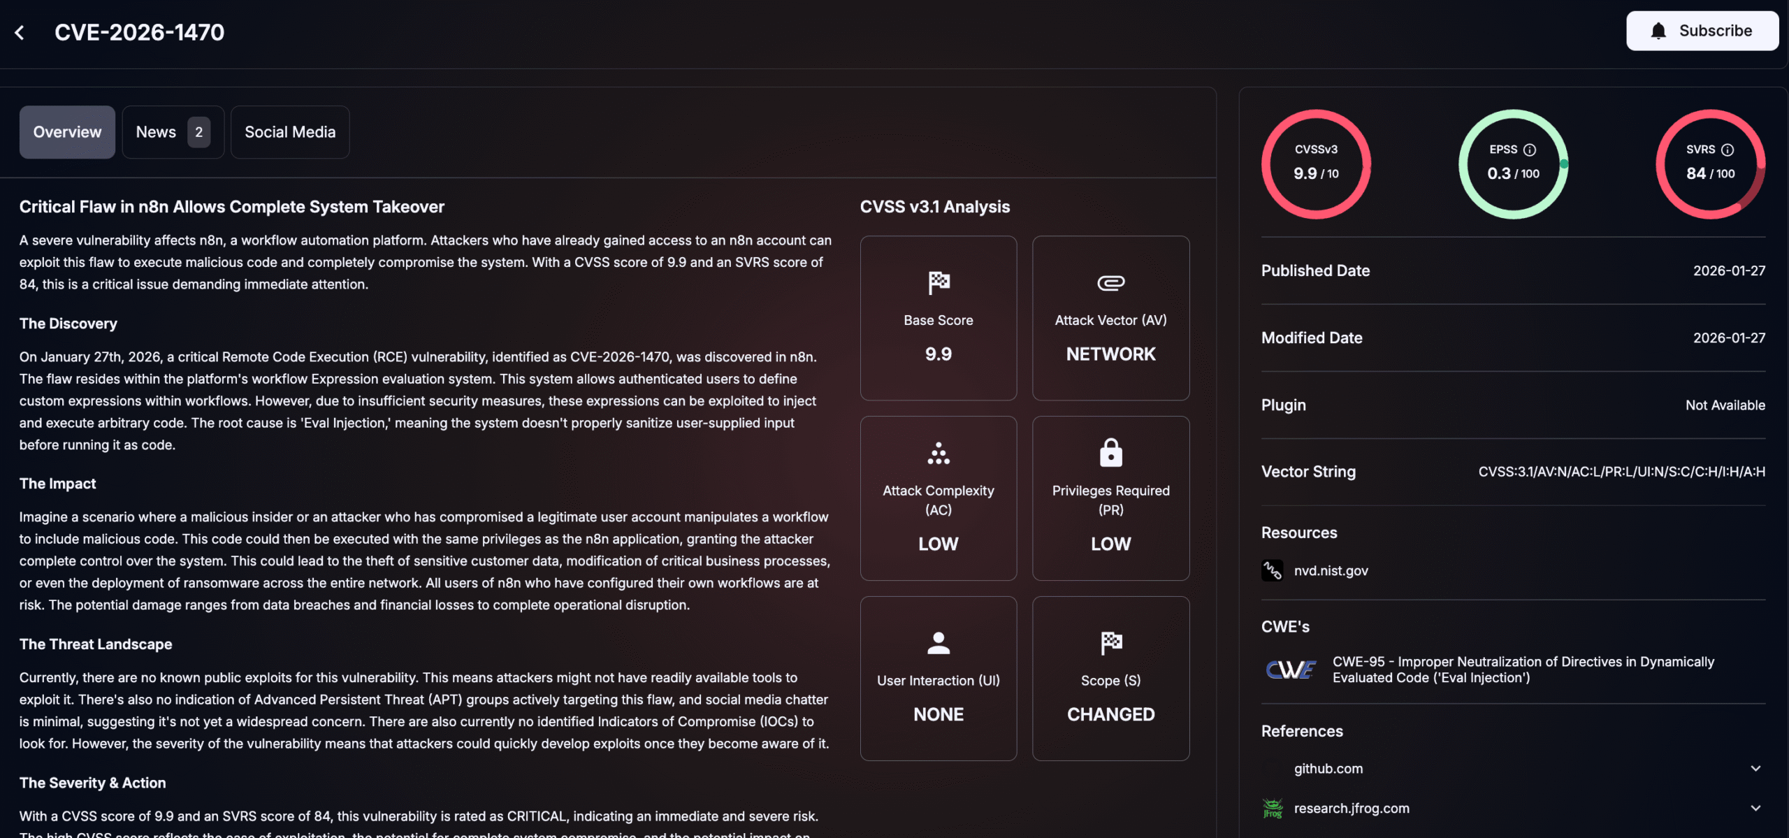Viewport: 1789px width, 838px height.
Task: Click the EPSS 0.3 score gauge
Action: tap(1514, 164)
